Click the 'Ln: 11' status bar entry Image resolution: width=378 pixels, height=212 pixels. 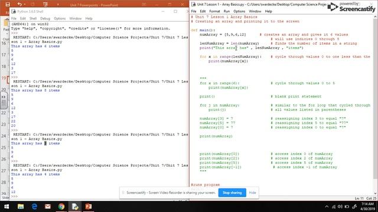[359, 198]
